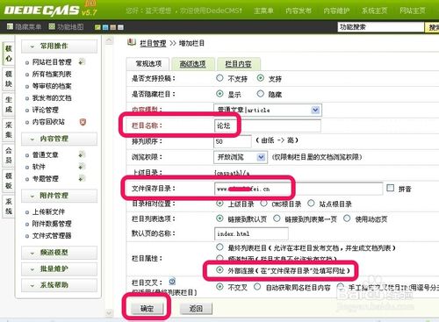The height and width of the screenshot is (322, 439).
Task: Click the shield icon beside 内容回收站
Action: [83, 122]
